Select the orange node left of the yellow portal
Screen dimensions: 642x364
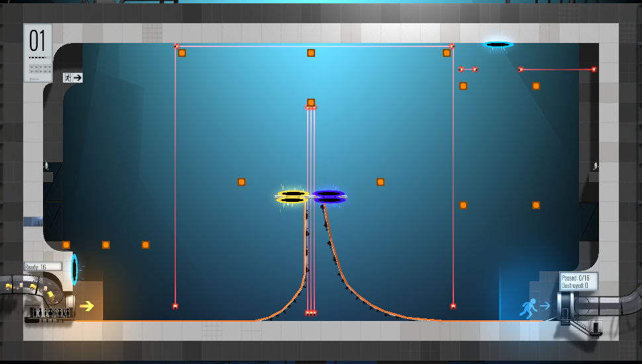[x=242, y=182]
